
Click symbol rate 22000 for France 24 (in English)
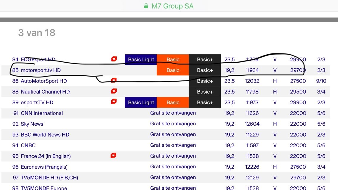click(x=298, y=156)
